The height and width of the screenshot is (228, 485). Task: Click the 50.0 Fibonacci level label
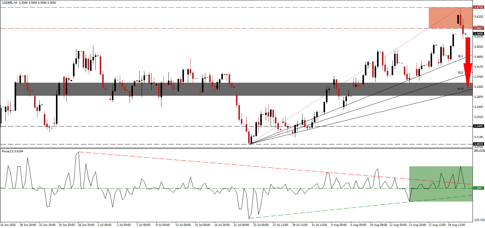(460, 73)
